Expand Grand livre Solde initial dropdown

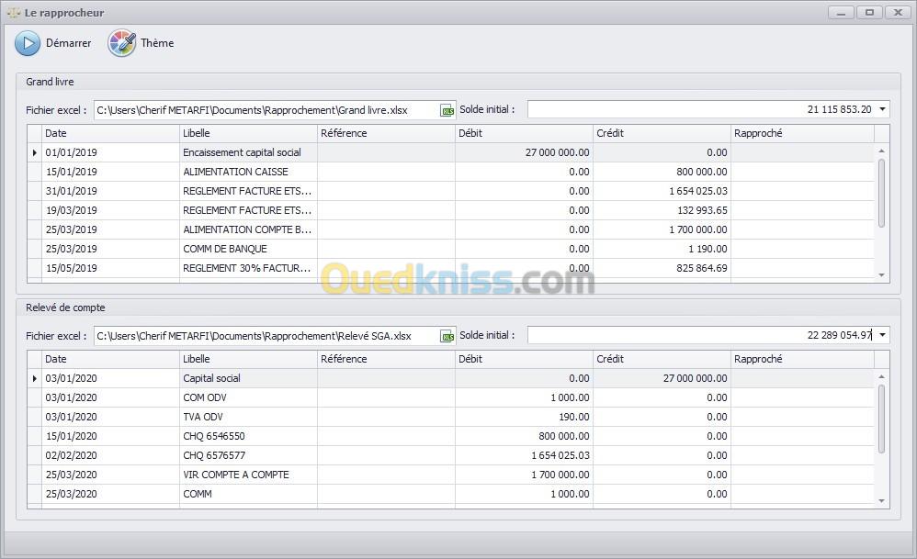pos(882,110)
